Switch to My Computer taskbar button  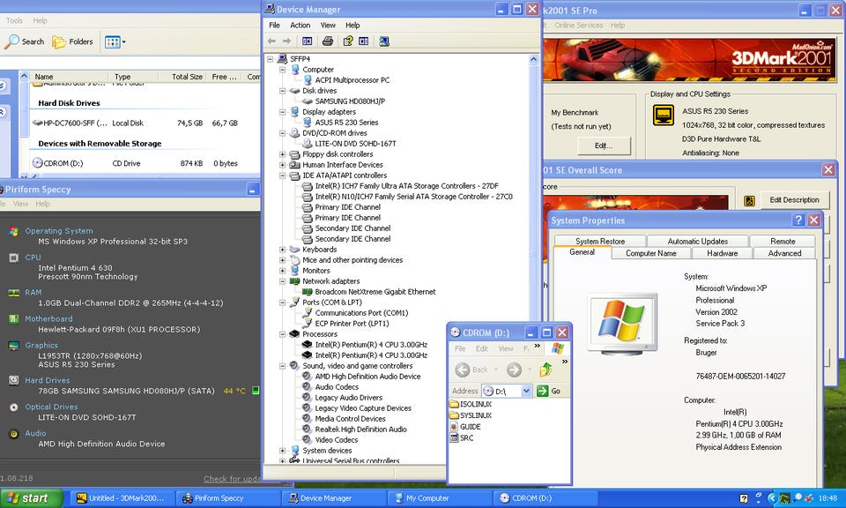[441, 498]
